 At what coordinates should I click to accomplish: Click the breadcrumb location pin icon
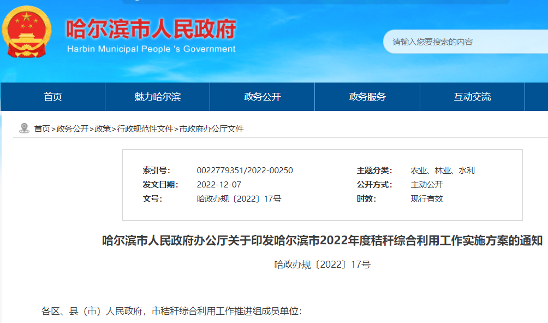[x=24, y=128]
